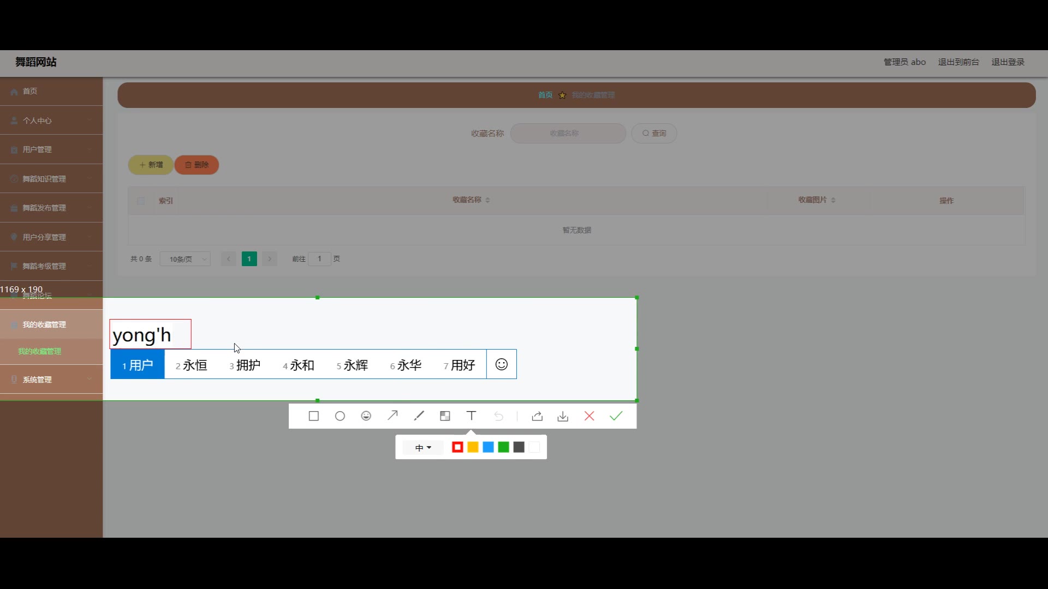The width and height of the screenshot is (1048, 589).
Task: Confirm screenshot with green checkmark
Action: [x=616, y=416]
